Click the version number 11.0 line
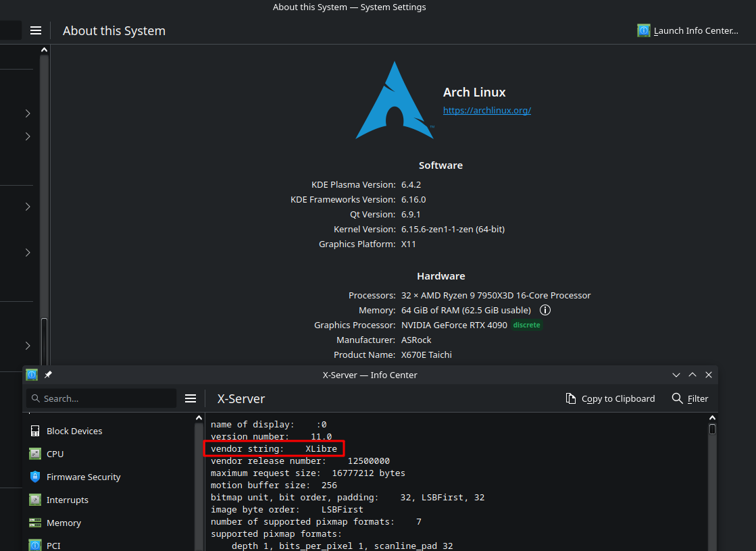The image size is (756, 551). (x=271, y=437)
